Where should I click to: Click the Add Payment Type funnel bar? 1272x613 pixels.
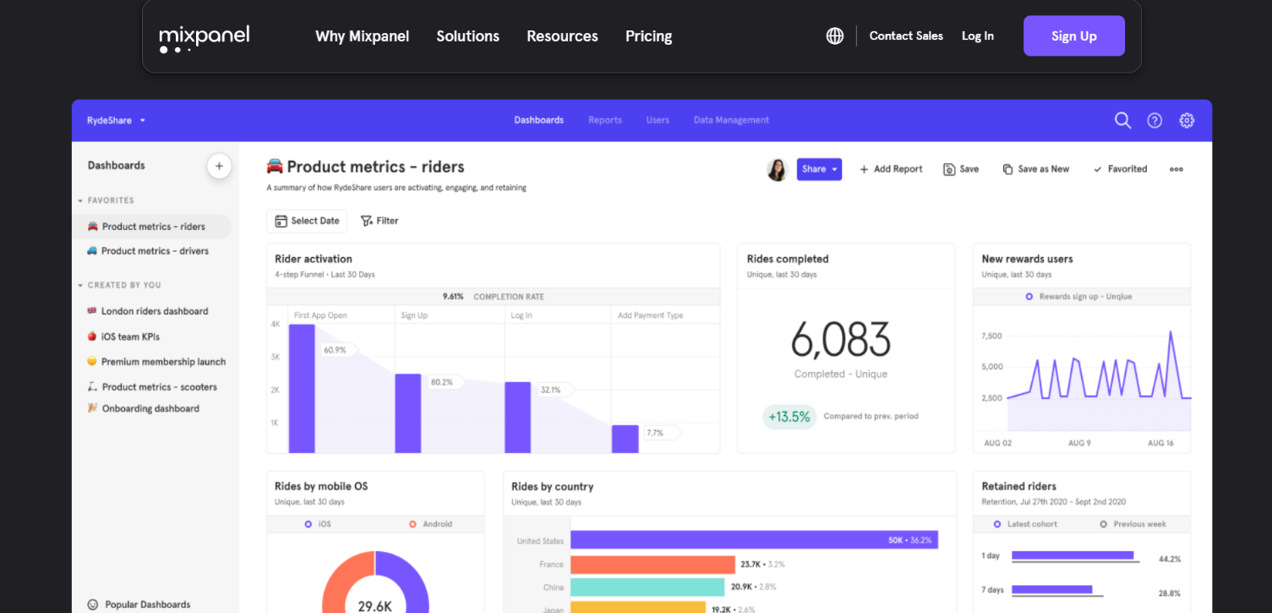pyautogui.click(x=625, y=439)
